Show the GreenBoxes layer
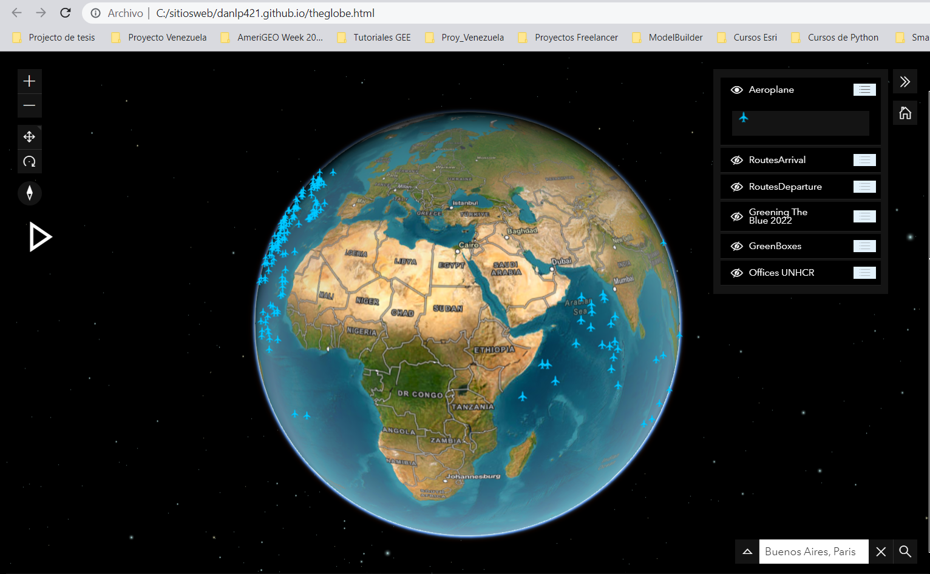 [x=737, y=246]
